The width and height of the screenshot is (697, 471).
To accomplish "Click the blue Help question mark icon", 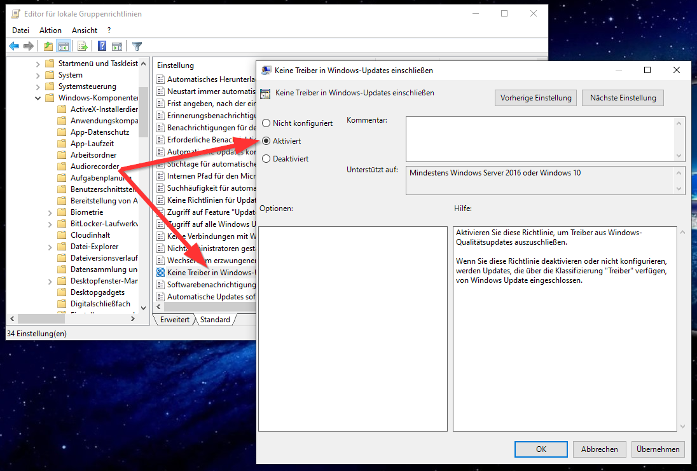I will pyautogui.click(x=102, y=46).
